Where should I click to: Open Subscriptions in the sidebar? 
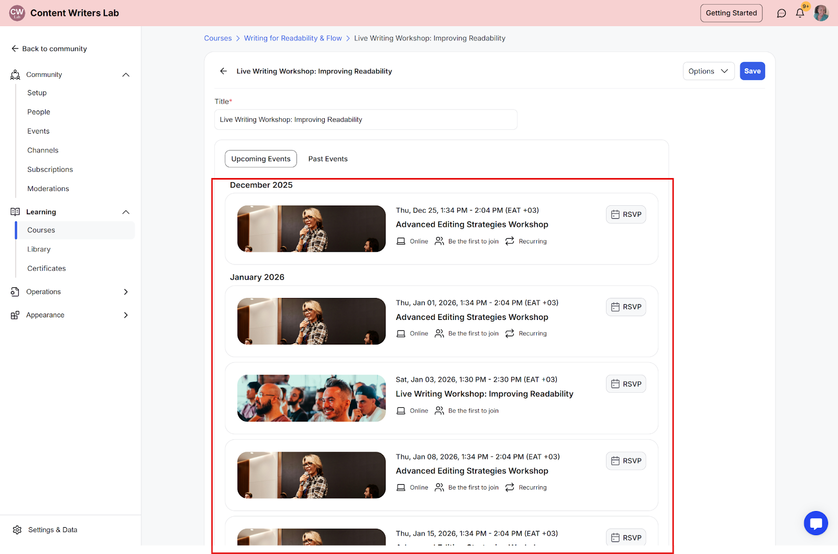50,170
